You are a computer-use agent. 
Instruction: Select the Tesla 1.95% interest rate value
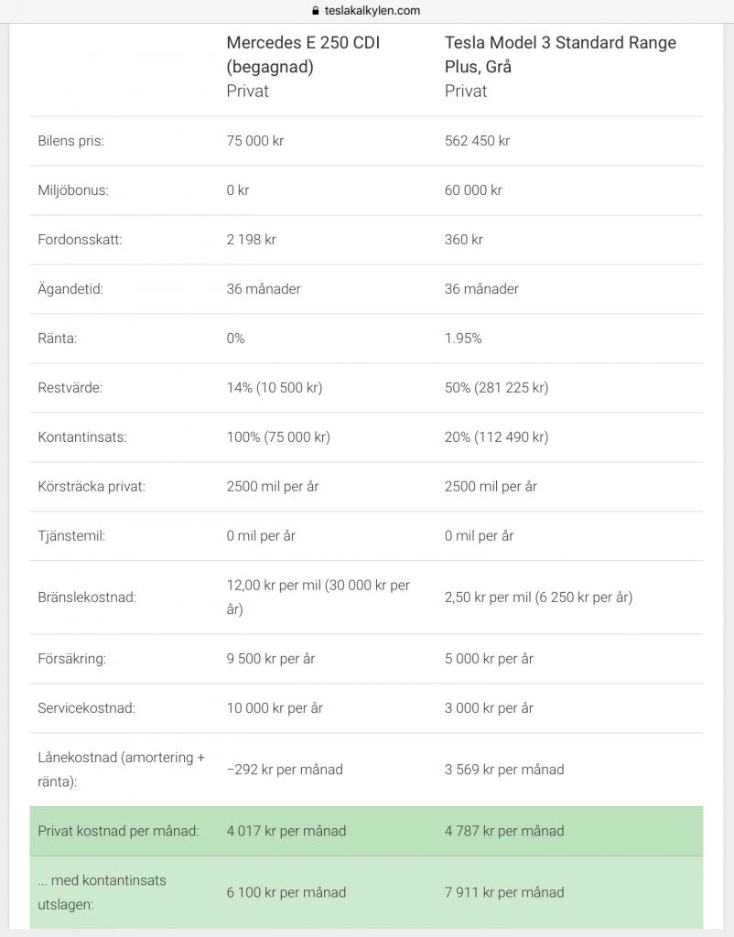[463, 339]
